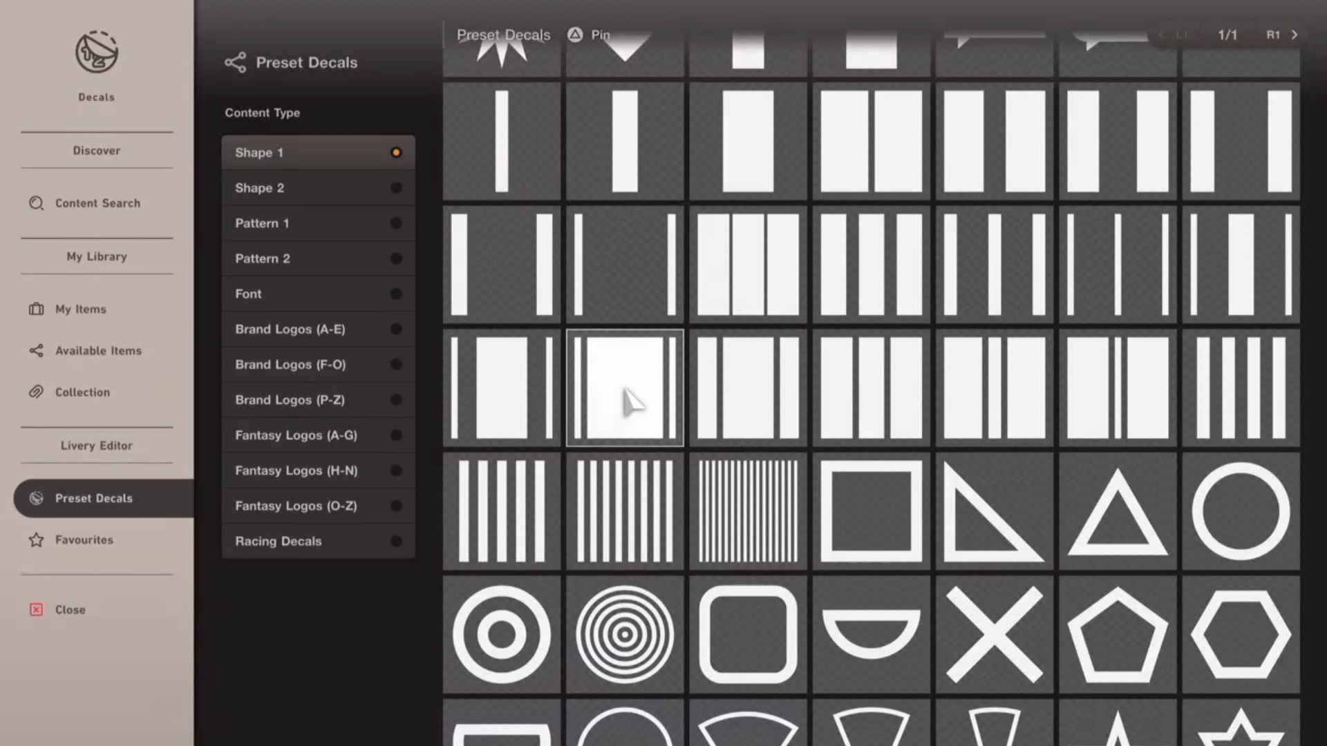Open the Favourites sidebar item
This screenshot has width=1327, height=746.
pyautogui.click(x=84, y=539)
